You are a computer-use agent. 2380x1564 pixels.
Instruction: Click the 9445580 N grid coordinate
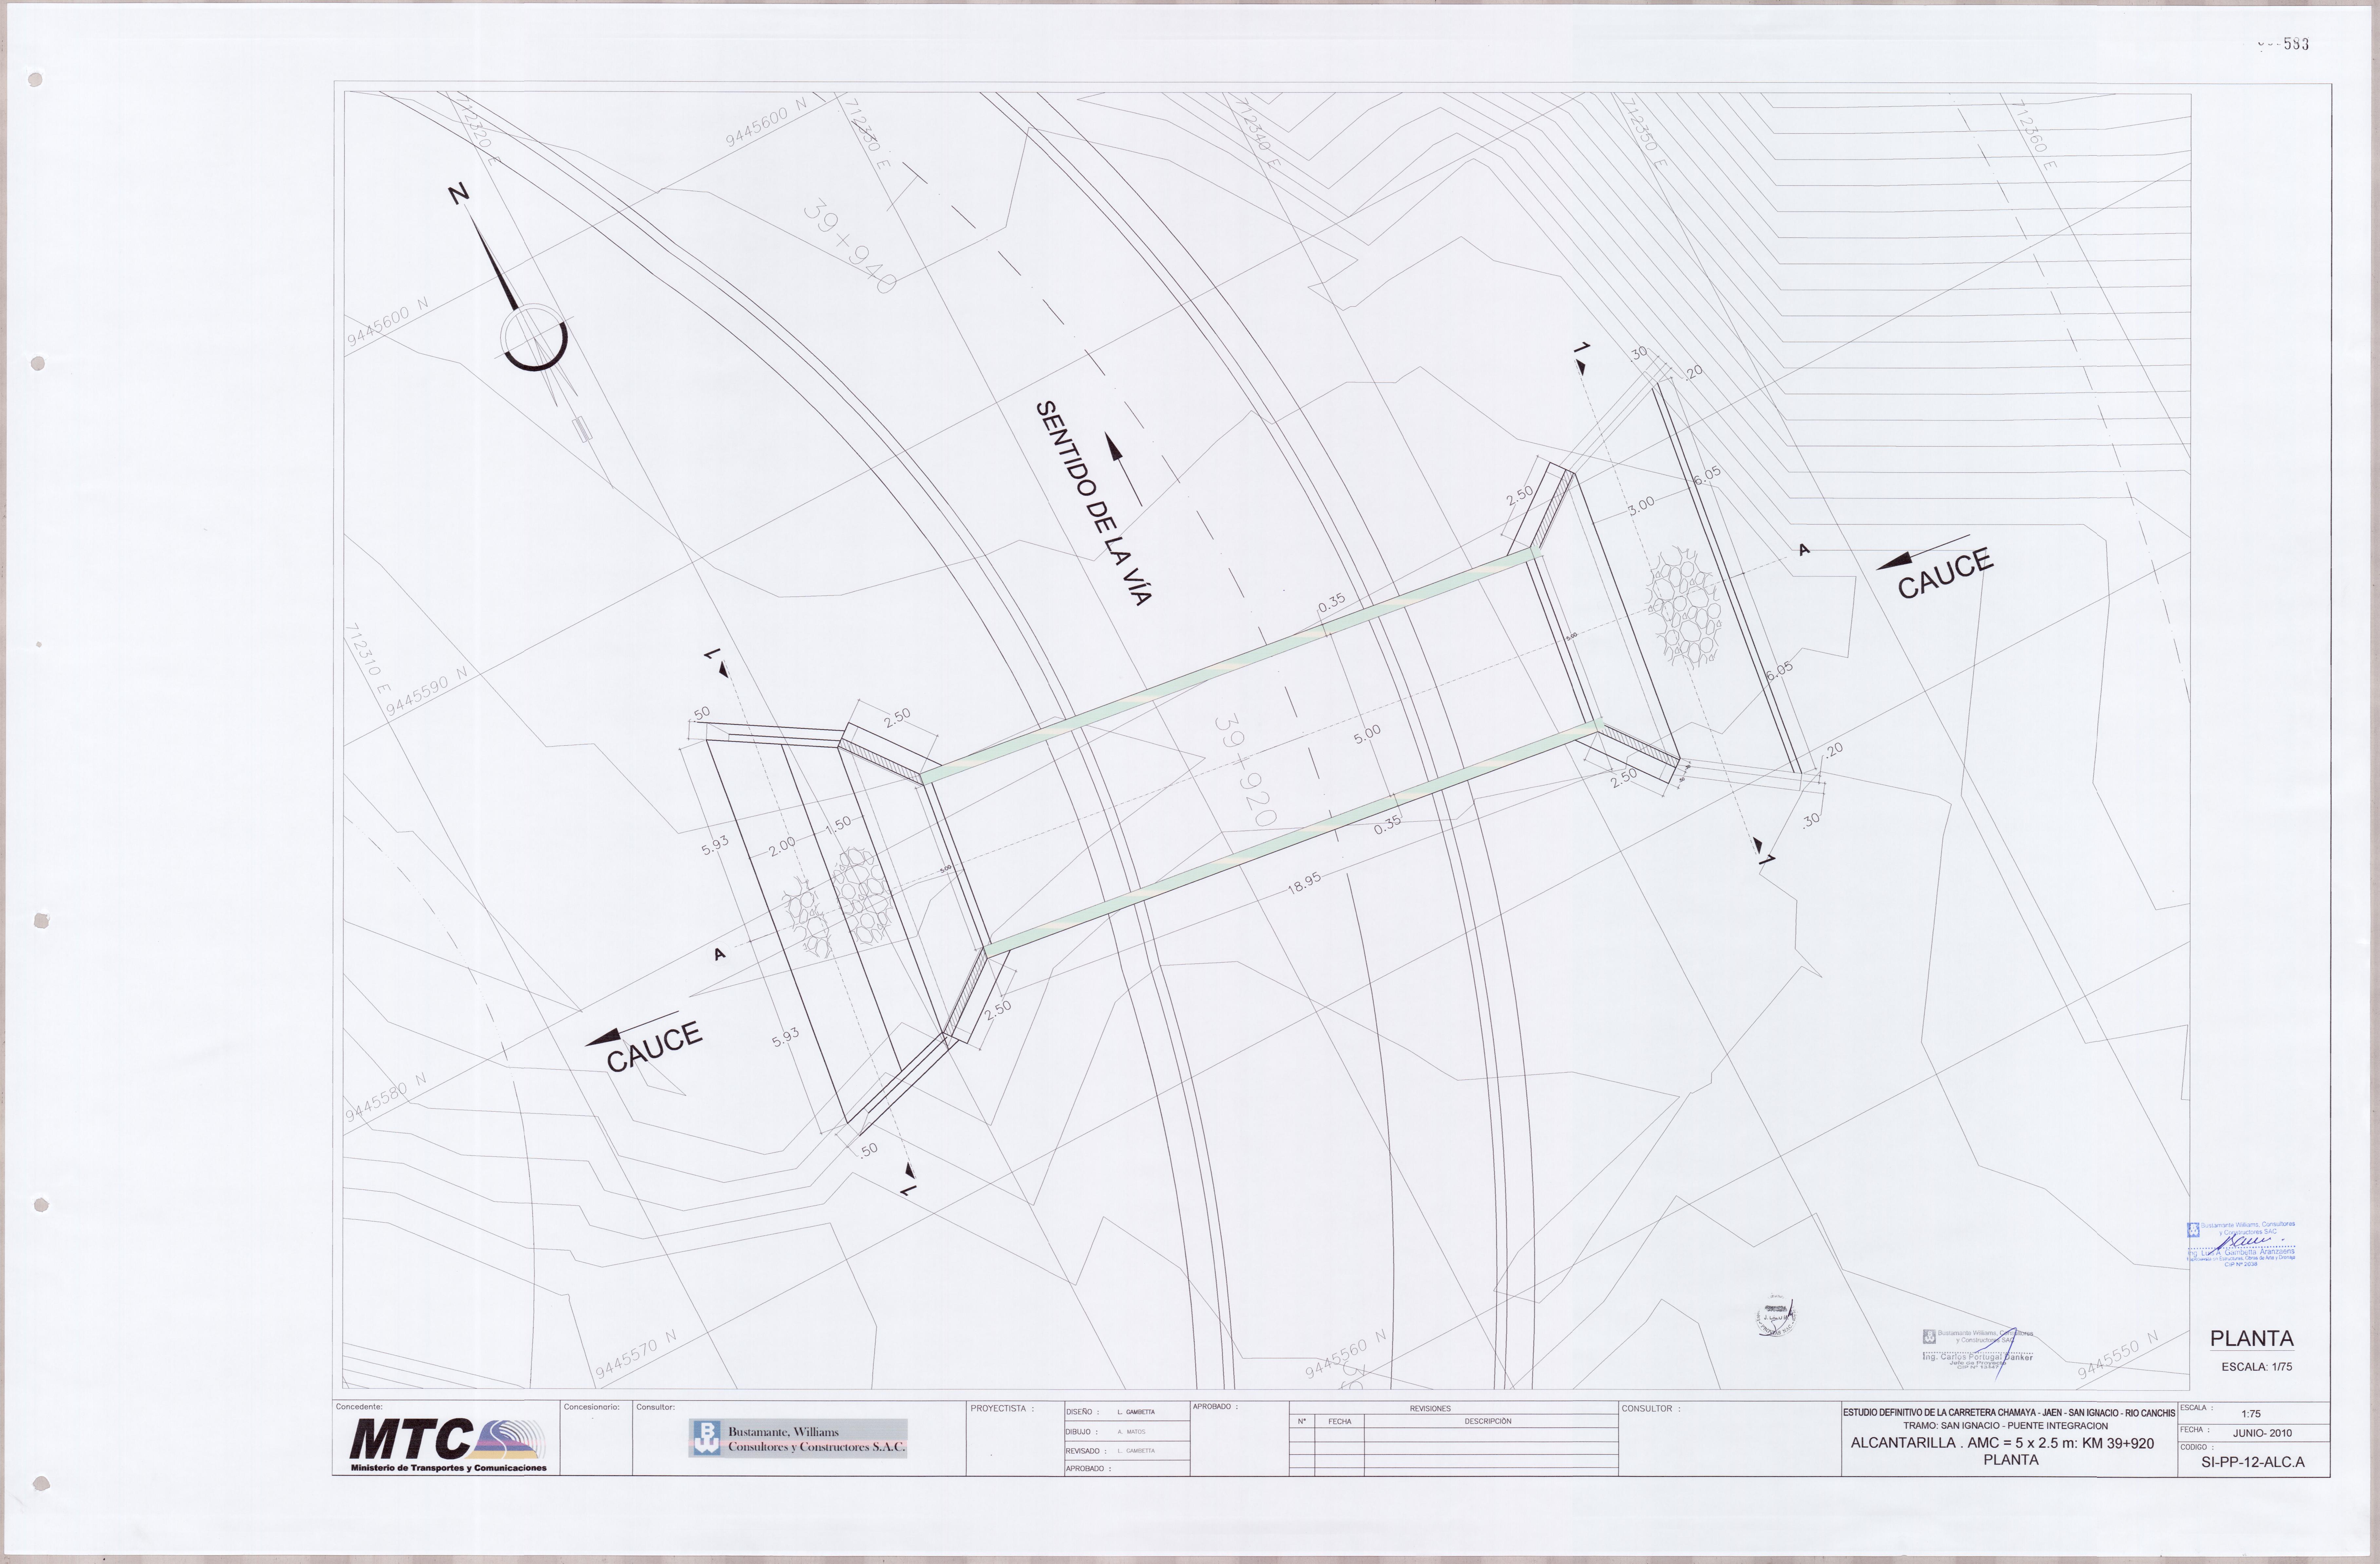tap(386, 1098)
